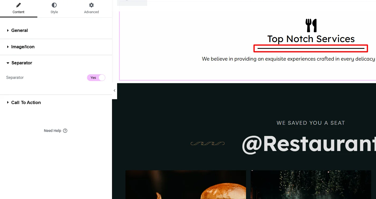Click the WE SAVED YOU A SEAT text
376x199 pixels.
311,123
